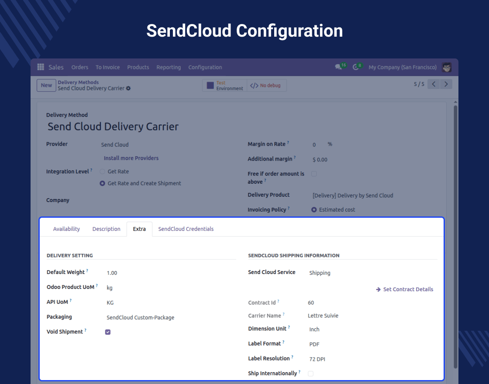The width and height of the screenshot is (489, 384).
Task: Open the chat messages icon
Action: (x=338, y=67)
